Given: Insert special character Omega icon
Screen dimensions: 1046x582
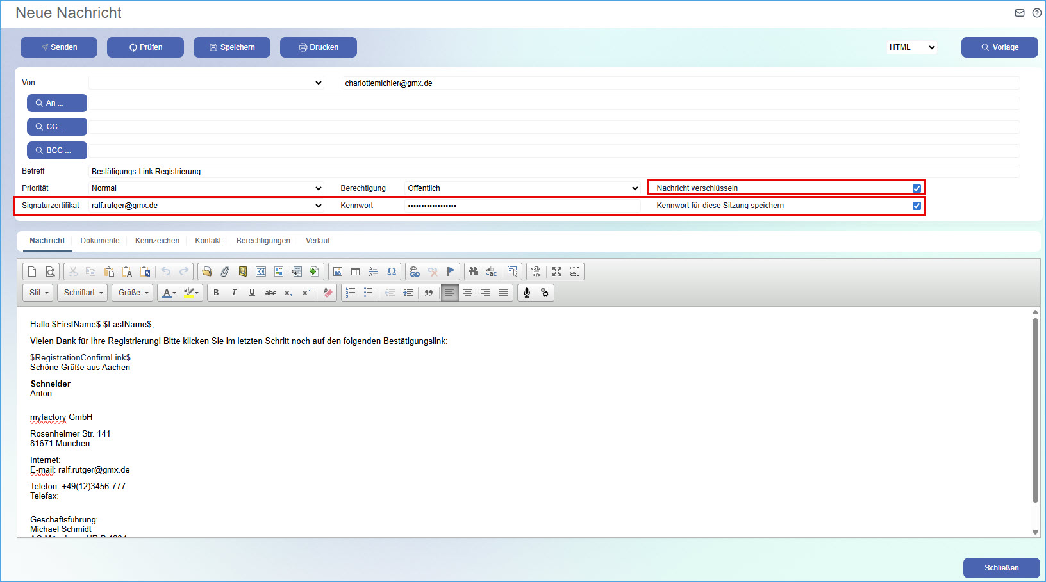Looking at the screenshot, I should [x=392, y=271].
